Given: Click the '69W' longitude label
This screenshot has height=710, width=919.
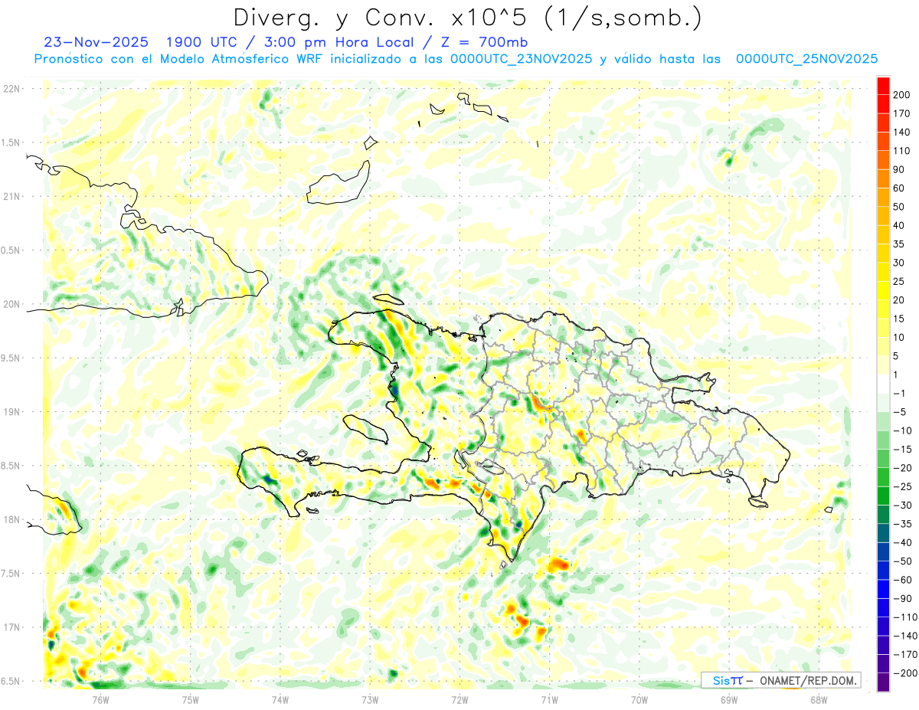Looking at the screenshot, I should coord(729,699).
